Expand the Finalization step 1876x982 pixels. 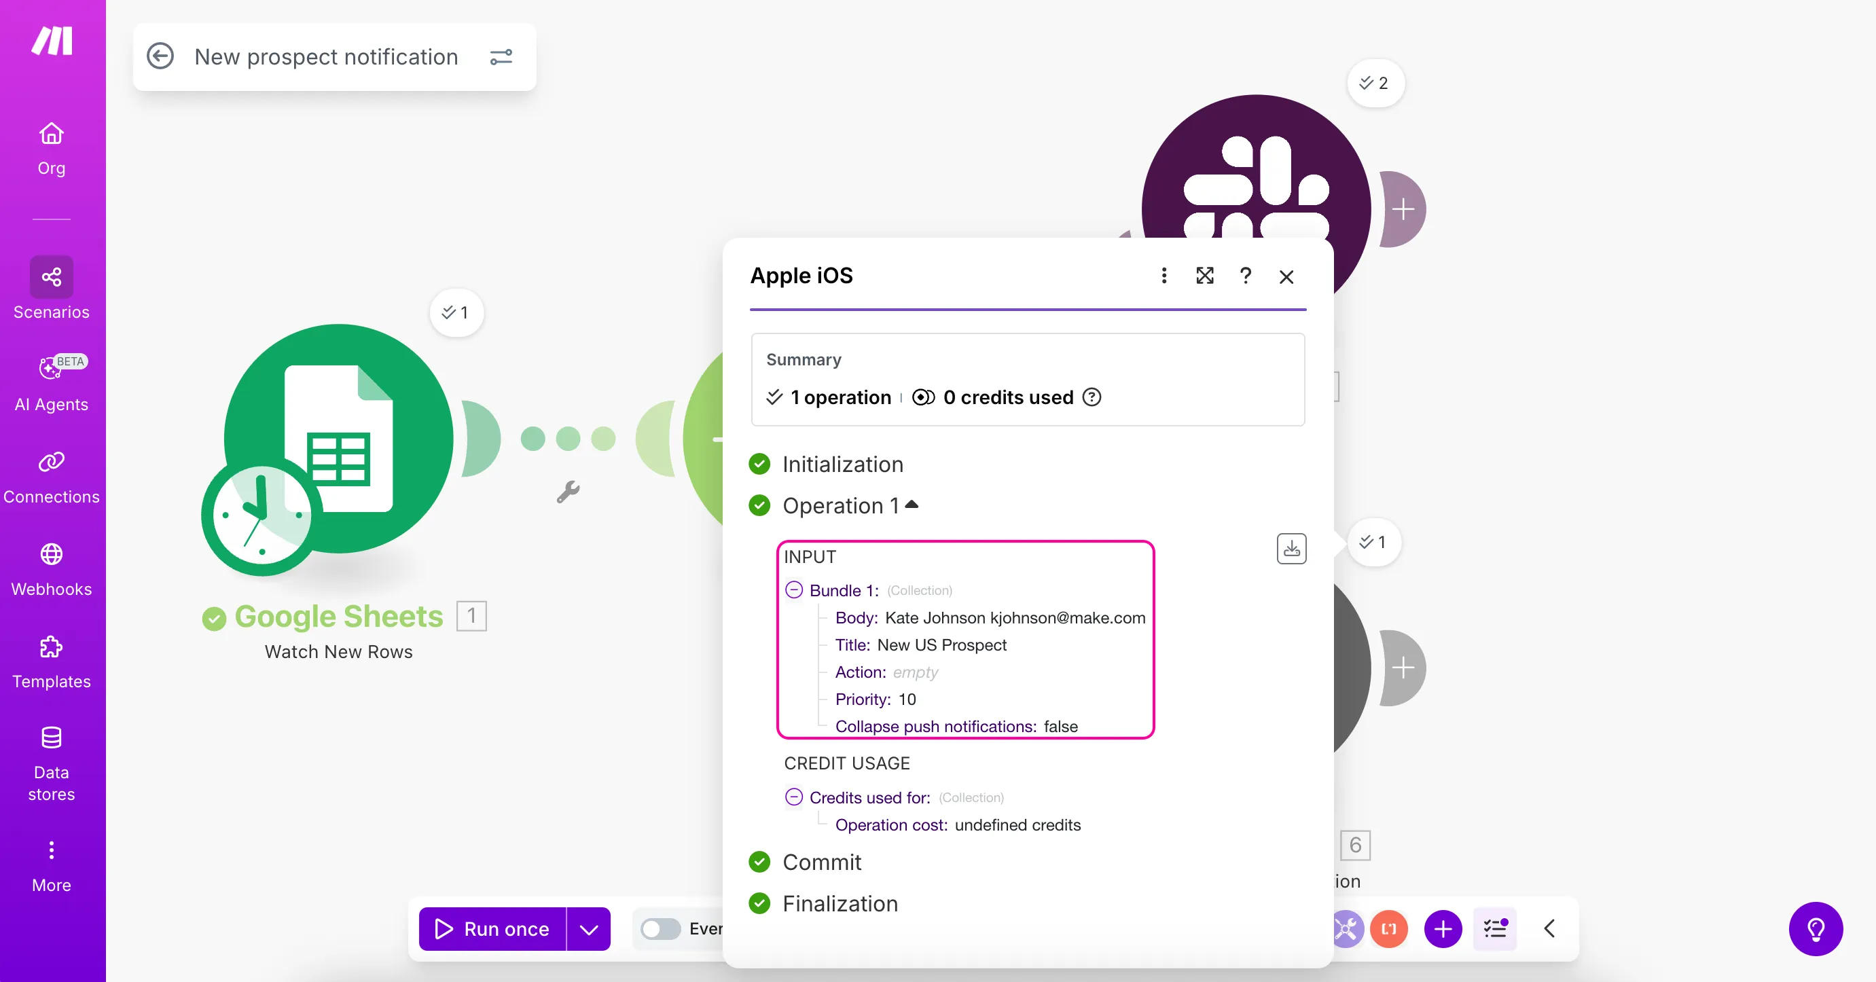[x=840, y=903]
